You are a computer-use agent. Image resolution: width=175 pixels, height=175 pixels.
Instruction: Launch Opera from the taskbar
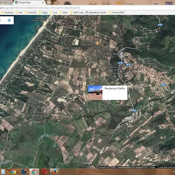(45, 171)
